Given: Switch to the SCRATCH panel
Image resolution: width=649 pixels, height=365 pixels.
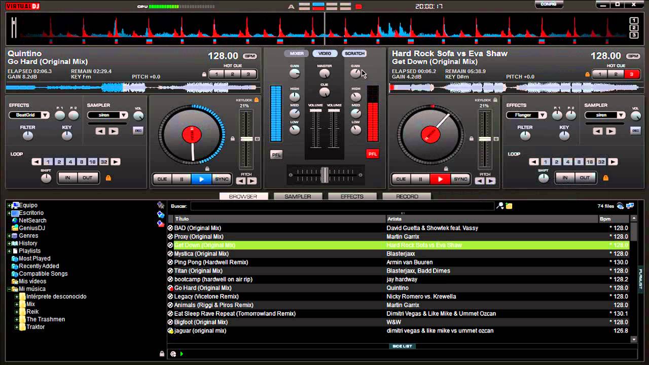Looking at the screenshot, I should pos(354,53).
